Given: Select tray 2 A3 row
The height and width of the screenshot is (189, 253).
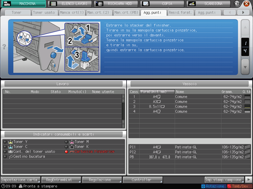Looking at the screenshot, I should click(190, 101).
